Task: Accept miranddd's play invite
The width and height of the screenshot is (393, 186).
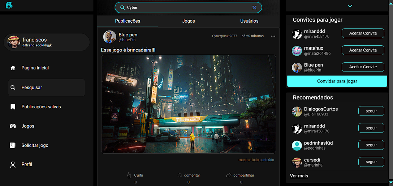Action: (363, 33)
